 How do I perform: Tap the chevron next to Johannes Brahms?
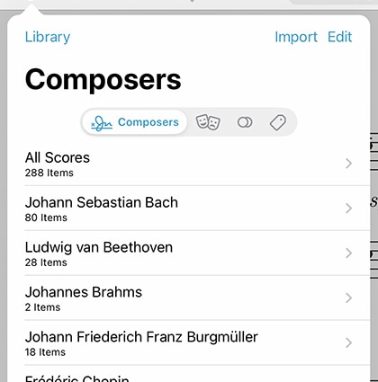coord(348,298)
